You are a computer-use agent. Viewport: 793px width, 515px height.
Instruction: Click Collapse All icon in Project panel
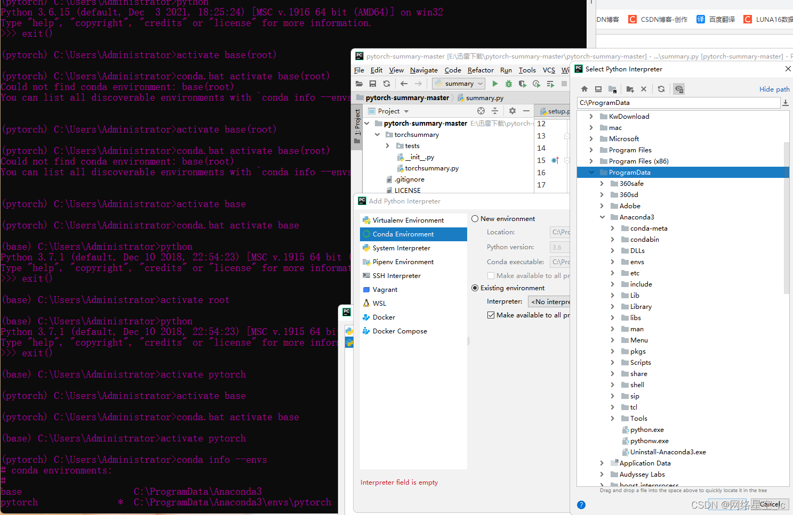click(495, 111)
